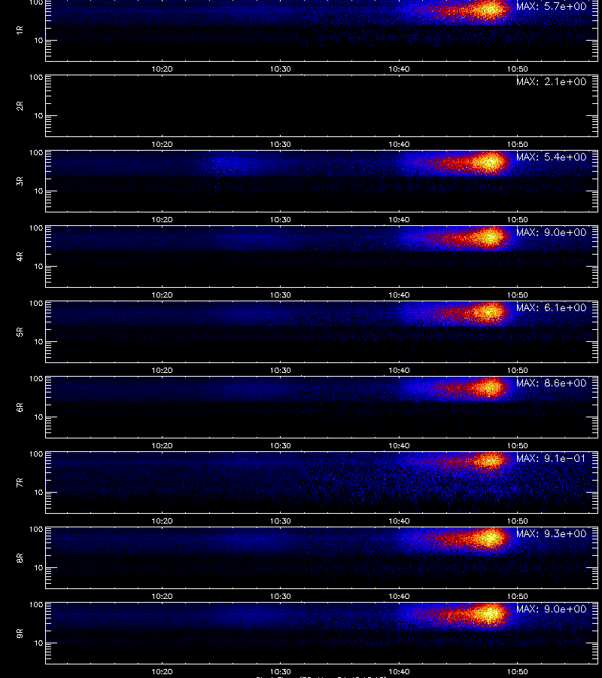This screenshot has height=678, width=602.
Task: Select the MAX: 2.1e+00 readout
Action: tap(552, 81)
